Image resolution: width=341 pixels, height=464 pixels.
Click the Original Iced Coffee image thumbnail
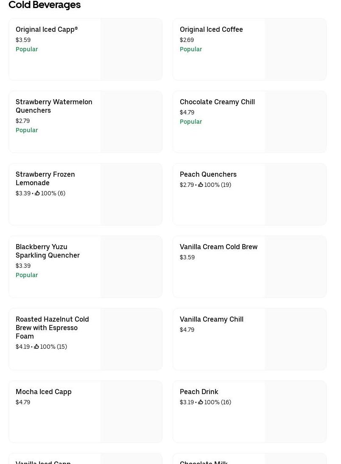coord(296,50)
